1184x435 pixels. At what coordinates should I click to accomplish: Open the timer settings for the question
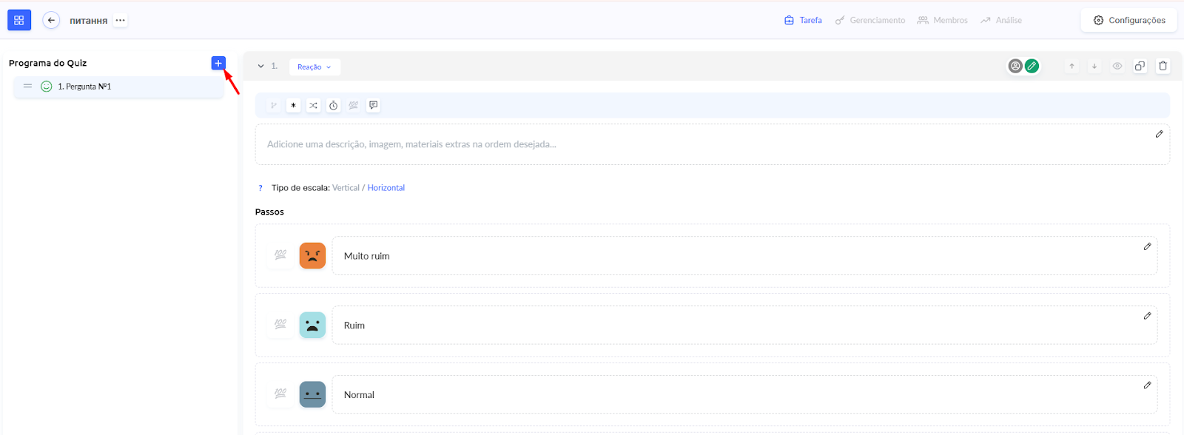coord(334,106)
